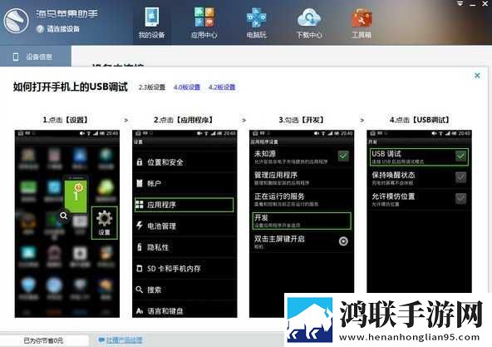The image size is (492, 347).
Task: Open the 开发 entry in step 3
Action: point(301,221)
